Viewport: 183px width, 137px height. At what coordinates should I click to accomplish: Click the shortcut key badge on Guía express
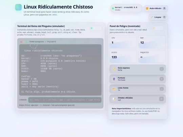[x=162, y=69]
